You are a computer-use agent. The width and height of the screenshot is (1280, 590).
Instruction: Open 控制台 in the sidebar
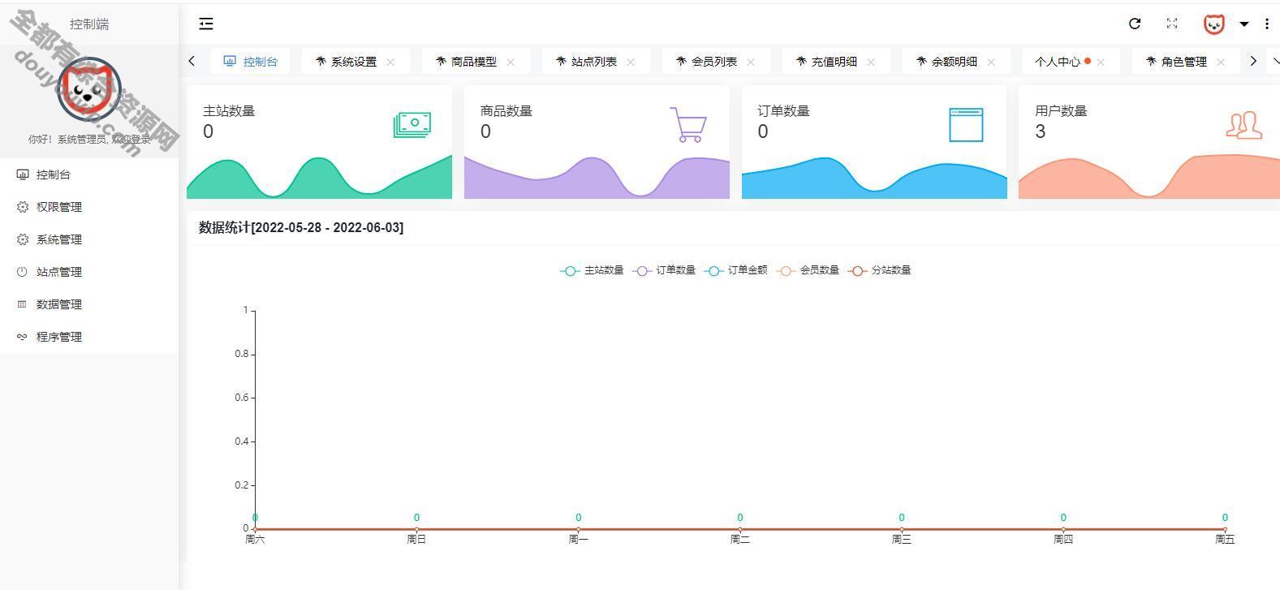tap(89, 174)
